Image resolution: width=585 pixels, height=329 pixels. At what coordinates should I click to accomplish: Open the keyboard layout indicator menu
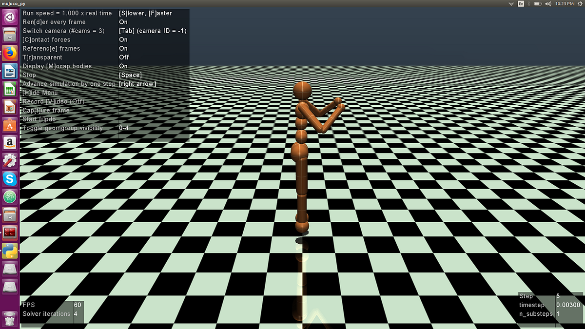[x=521, y=3]
